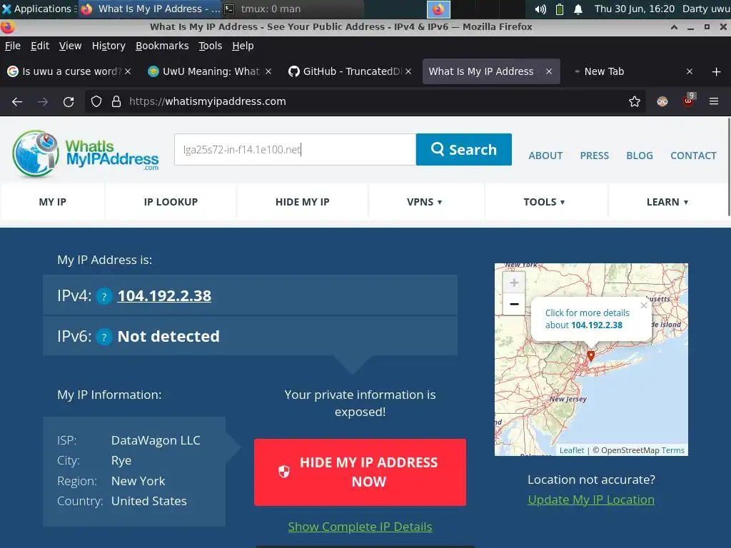
Task: Open the Tools menu in the menu bar
Action: point(211,46)
